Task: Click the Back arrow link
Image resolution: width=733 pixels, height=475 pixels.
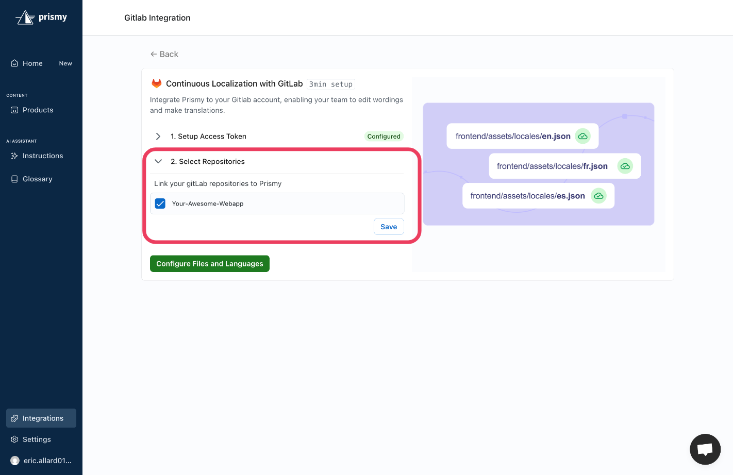Action: [164, 54]
